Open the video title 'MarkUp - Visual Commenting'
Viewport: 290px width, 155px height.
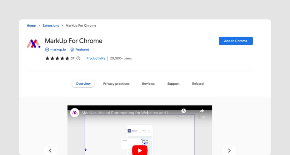click(x=125, y=112)
